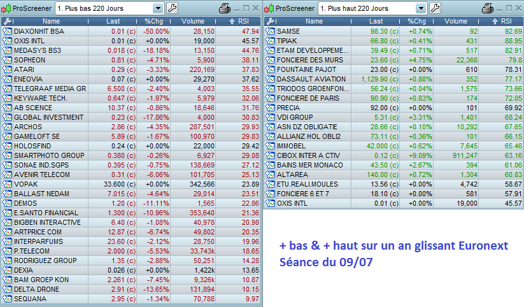Open chart icon for DEXIA
Image resolution: width=524 pixels, height=307 pixels.
click(x=7, y=270)
